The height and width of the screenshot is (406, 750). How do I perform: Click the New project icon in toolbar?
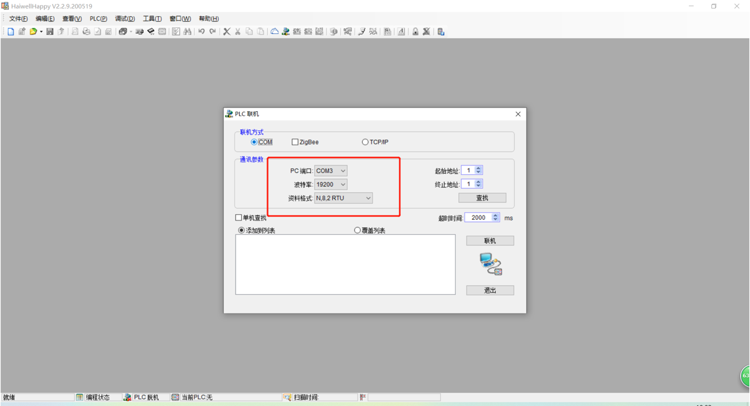[11, 31]
